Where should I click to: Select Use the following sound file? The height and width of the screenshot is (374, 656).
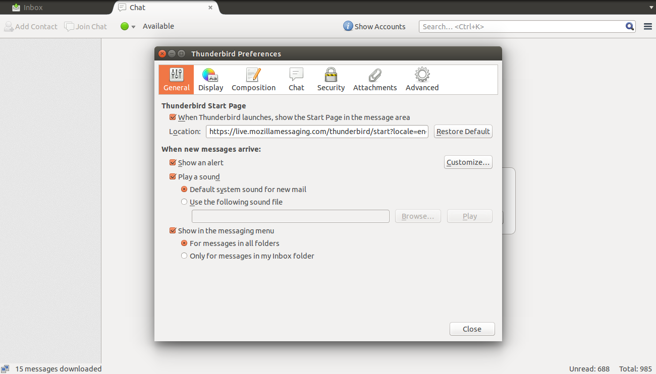(184, 202)
